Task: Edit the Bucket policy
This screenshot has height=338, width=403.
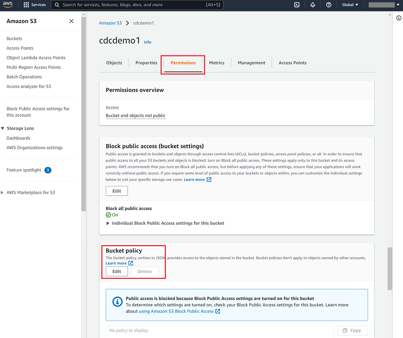Action: (x=116, y=271)
